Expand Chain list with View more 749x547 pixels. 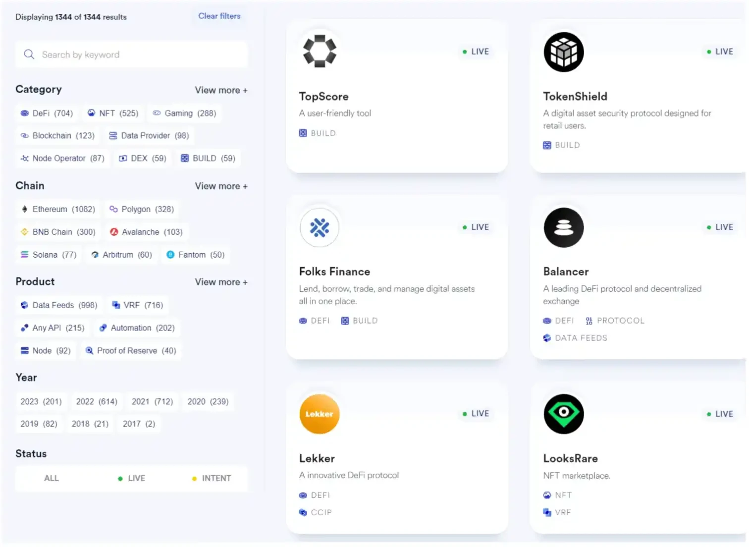(x=221, y=186)
